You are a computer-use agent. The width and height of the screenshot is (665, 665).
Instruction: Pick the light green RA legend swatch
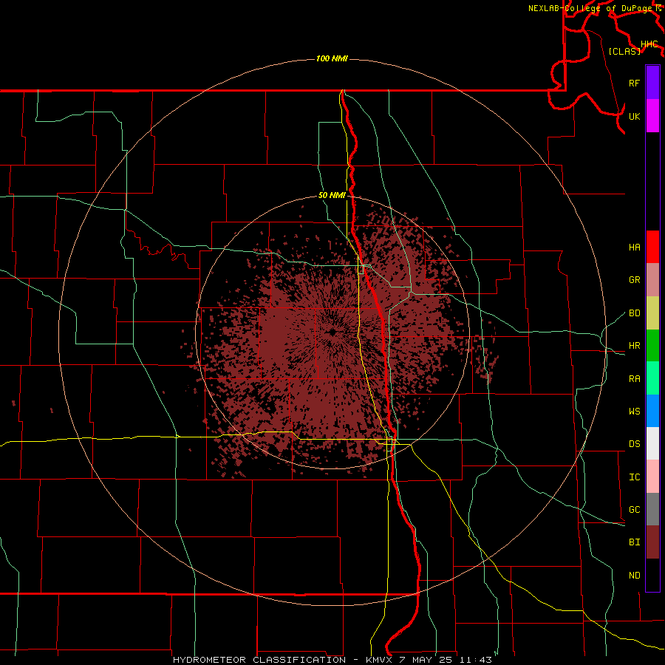tap(652, 378)
